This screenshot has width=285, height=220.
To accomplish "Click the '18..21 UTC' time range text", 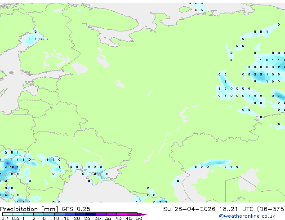I will coord(236,209).
